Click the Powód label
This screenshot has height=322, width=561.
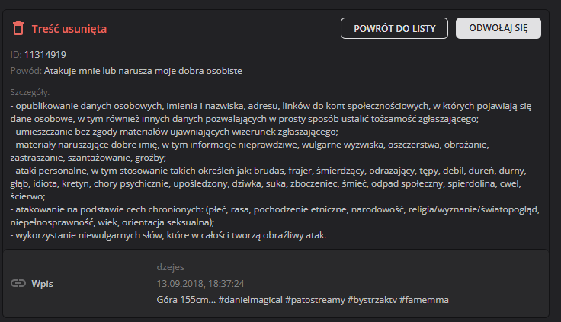click(26, 71)
